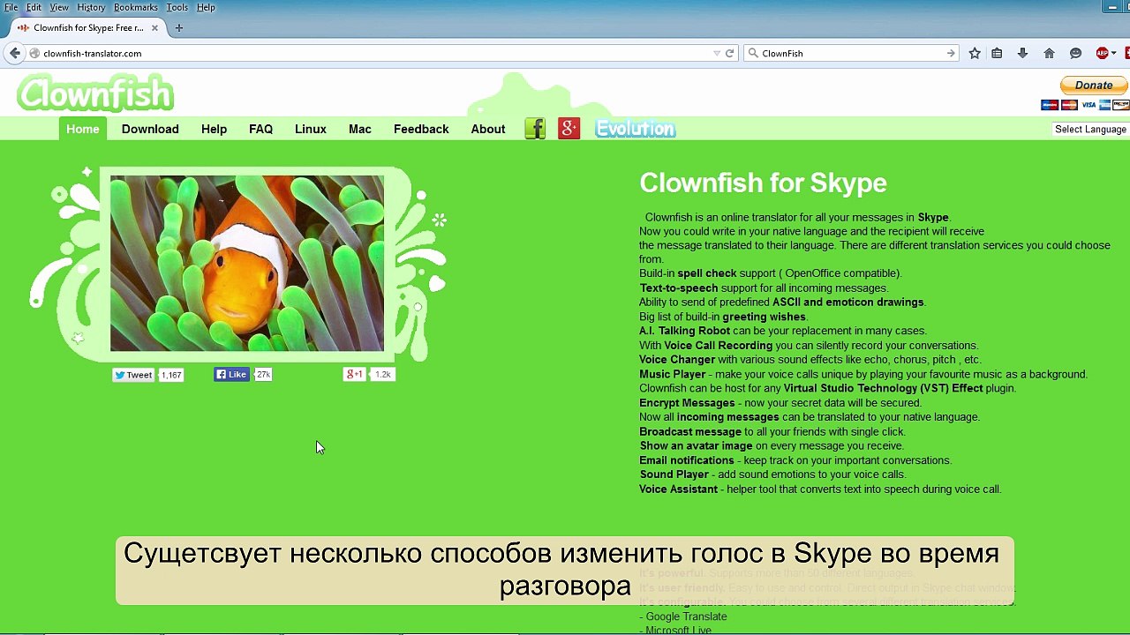Open the bookmarks list icon
This screenshot has width=1130, height=635.
[997, 53]
